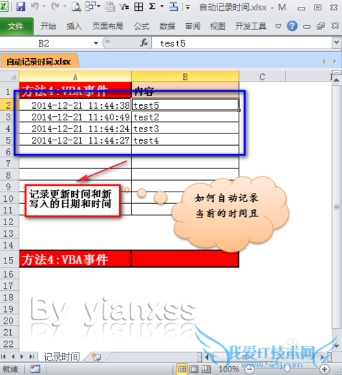
Task: Save the workbook with the floppy icon
Action: (x=21, y=7)
